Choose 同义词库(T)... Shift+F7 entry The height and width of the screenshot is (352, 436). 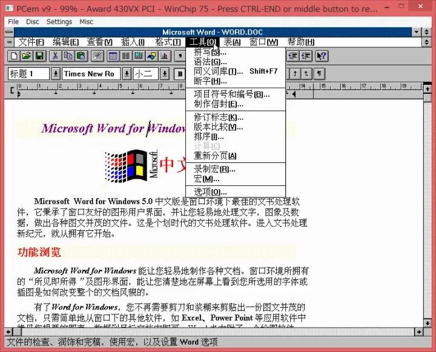pos(236,71)
